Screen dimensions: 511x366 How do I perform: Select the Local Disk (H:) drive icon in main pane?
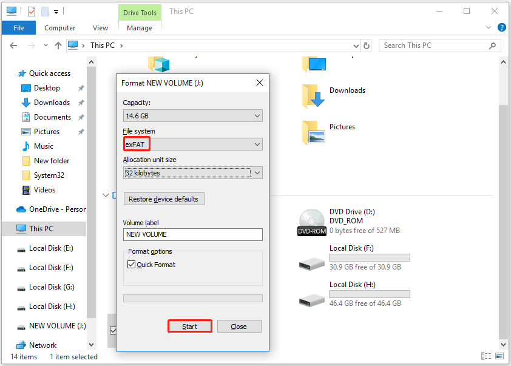311,300
